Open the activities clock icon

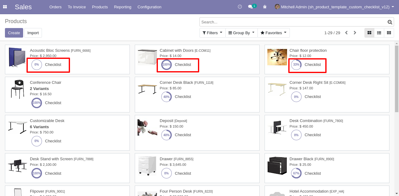(x=240, y=6)
